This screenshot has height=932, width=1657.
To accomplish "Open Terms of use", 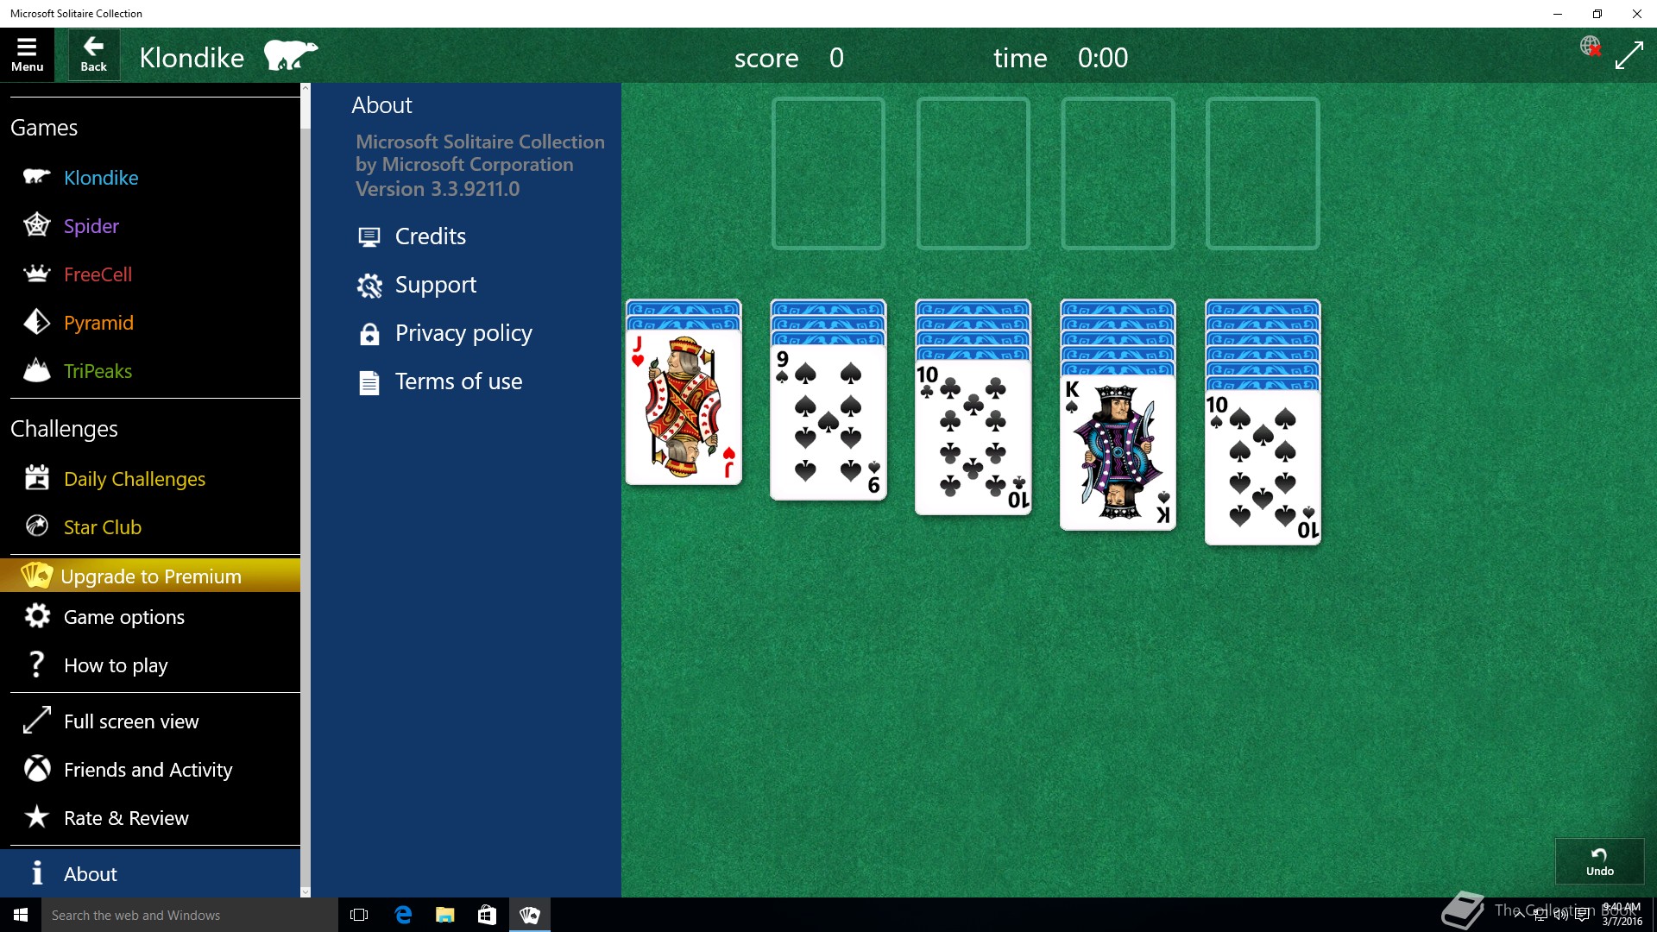I will tap(458, 381).
